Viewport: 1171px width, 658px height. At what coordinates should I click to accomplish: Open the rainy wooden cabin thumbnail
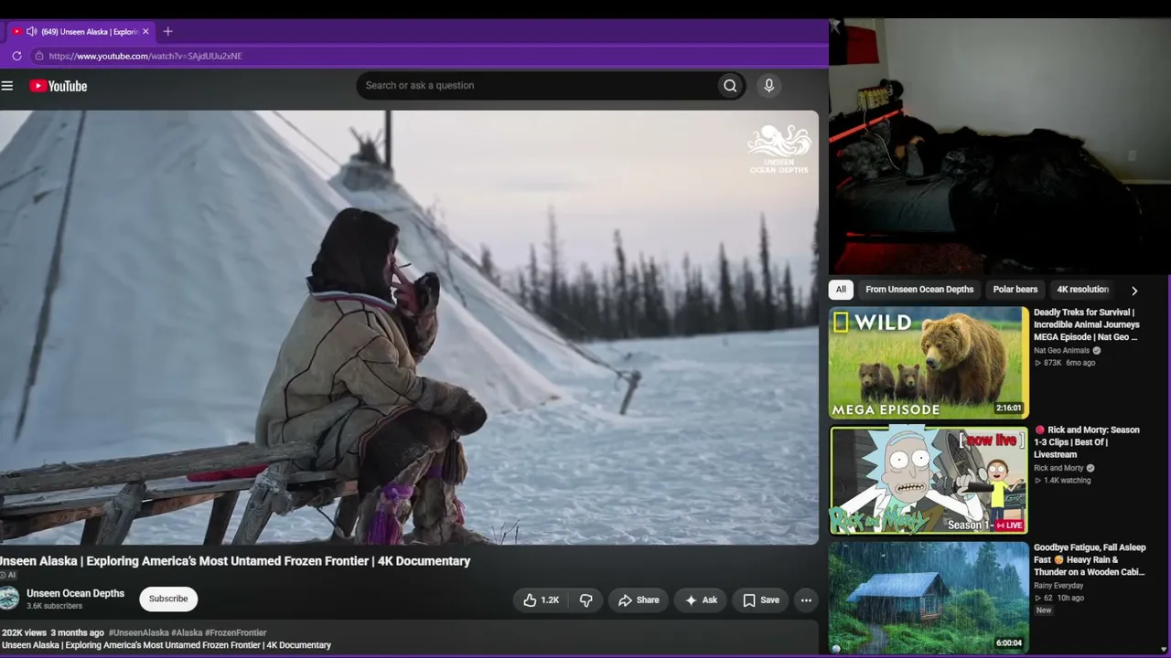click(929, 597)
